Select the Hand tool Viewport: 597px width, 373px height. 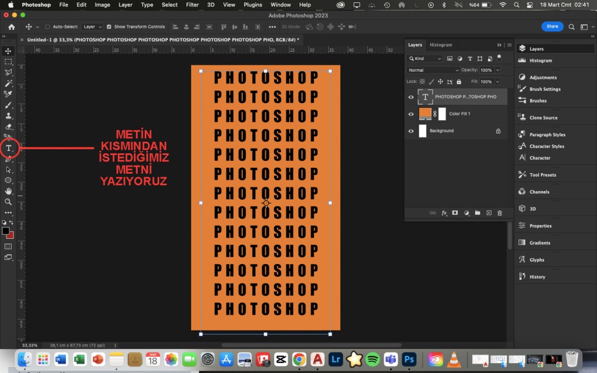pyautogui.click(x=8, y=191)
